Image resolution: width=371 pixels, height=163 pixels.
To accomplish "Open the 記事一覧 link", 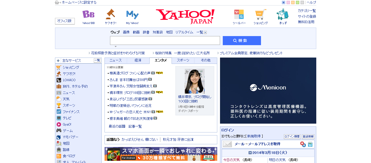I will point(135,126).
